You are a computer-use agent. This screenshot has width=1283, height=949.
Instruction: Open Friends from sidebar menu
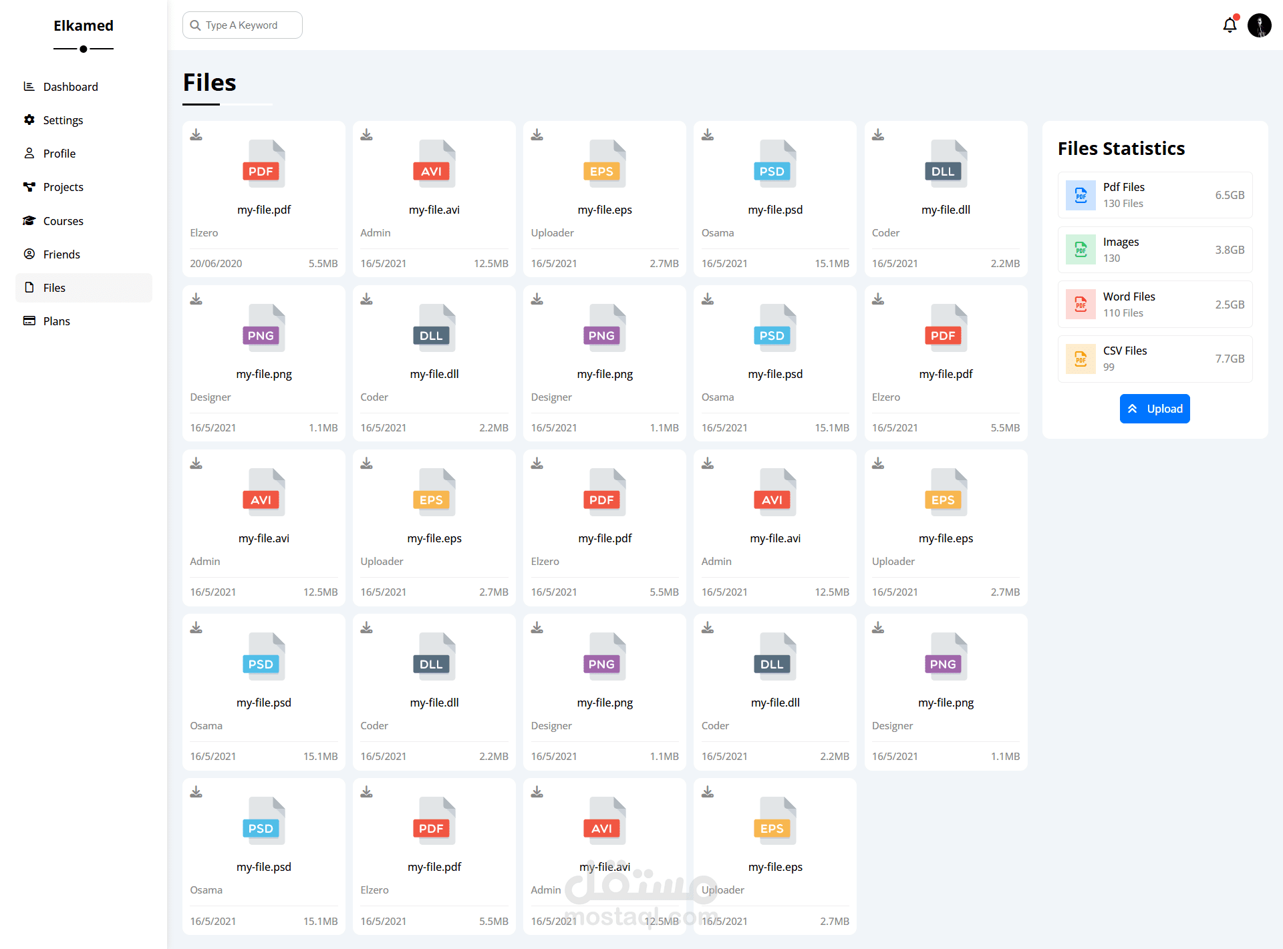pyautogui.click(x=61, y=254)
